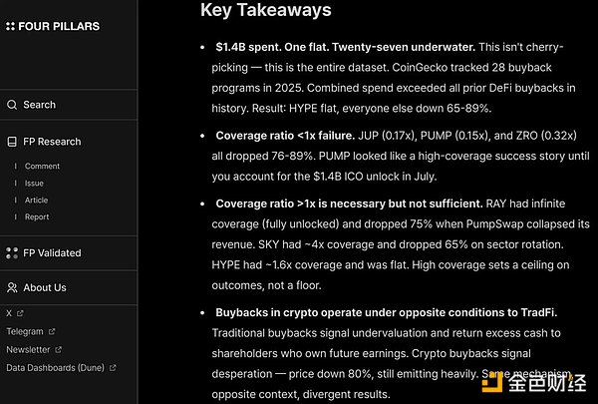Expand the About Us section
The height and width of the screenshot is (404, 598).
45,287
